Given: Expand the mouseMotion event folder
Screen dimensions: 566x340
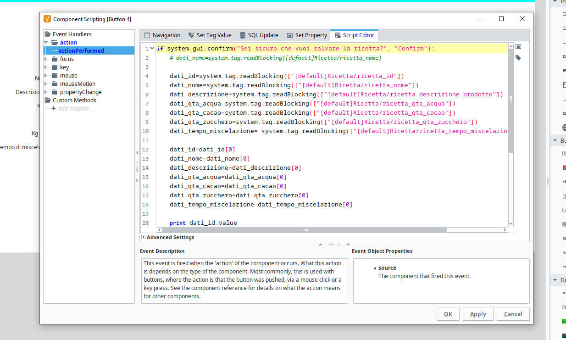Looking at the screenshot, I should point(46,84).
